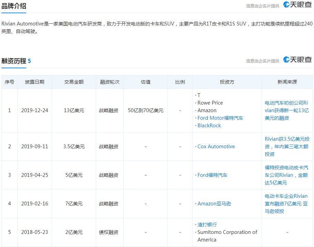Image resolution: width=314 pixels, height=247 pixels.
Task: Select the funding count number 5
Action: pyautogui.click(x=29, y=61)
